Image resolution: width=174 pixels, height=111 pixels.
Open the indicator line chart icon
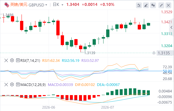point(139,5)
